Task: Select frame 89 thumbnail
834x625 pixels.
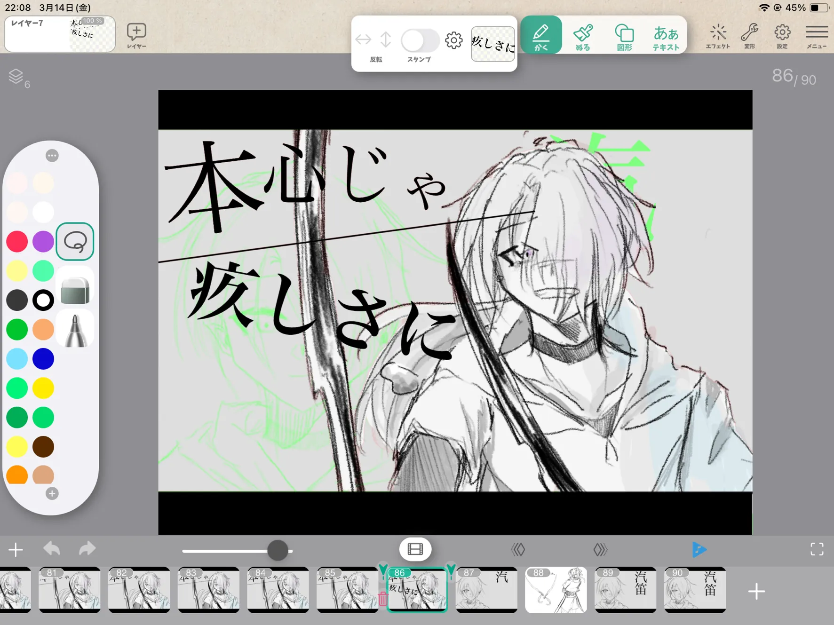Action: tap(626, 590)
